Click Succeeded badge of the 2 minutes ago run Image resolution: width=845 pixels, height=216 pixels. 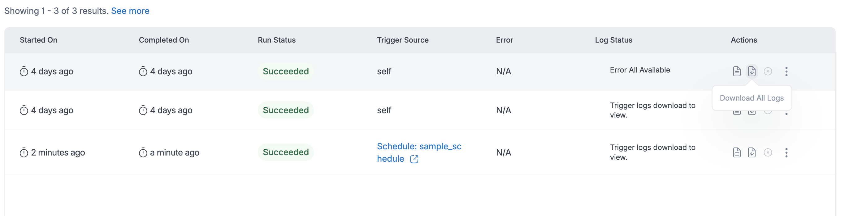click(286, 152)
